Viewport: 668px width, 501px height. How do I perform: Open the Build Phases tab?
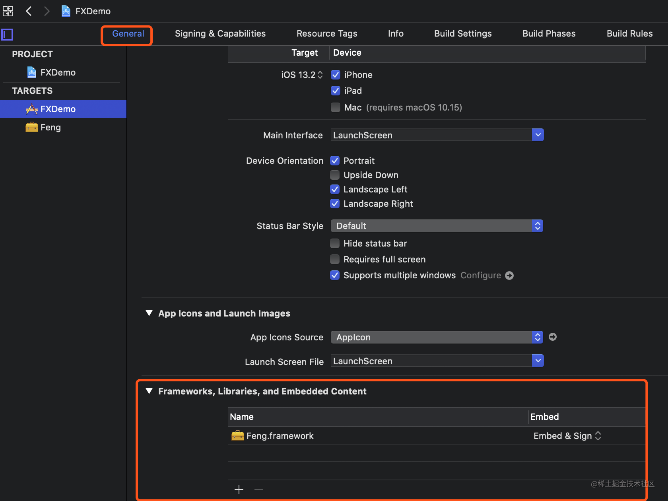(x=549, y=34)
